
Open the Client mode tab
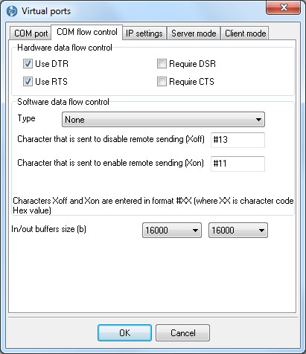245,33
